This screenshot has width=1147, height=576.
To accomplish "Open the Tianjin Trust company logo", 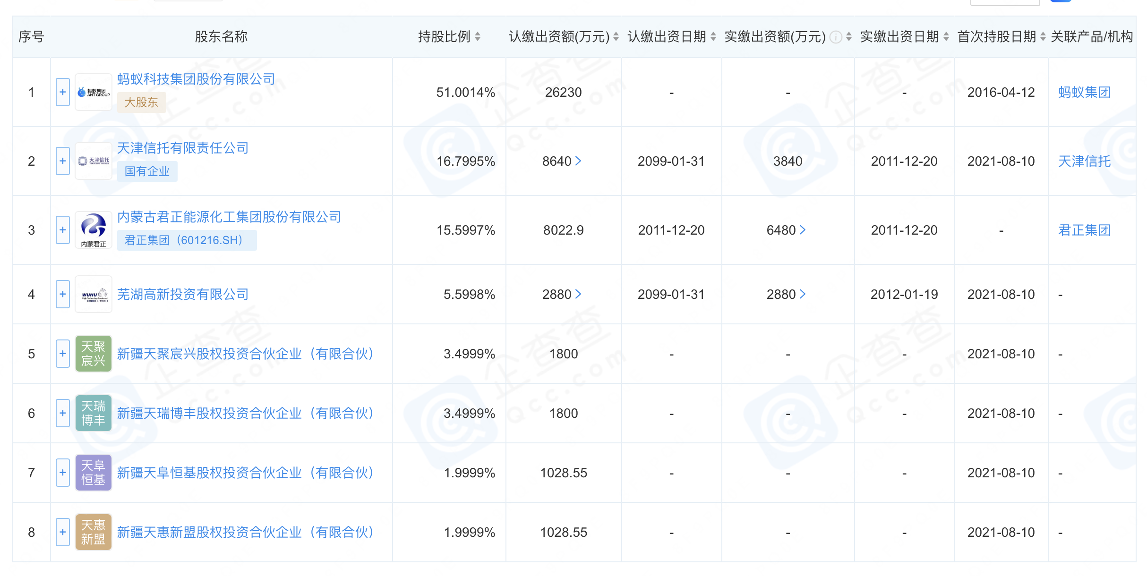I will 94,161.
